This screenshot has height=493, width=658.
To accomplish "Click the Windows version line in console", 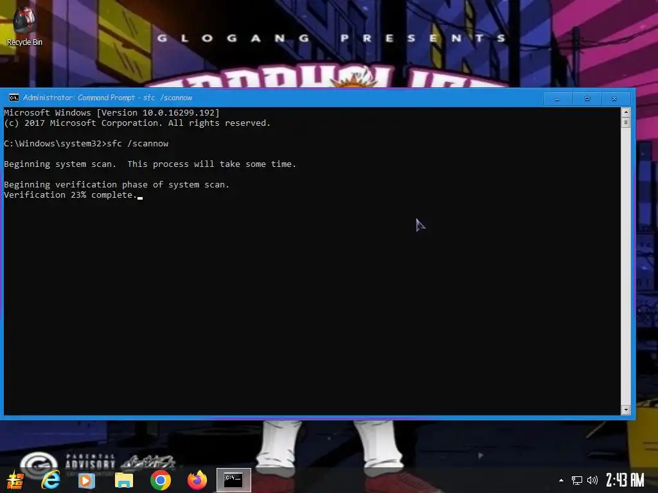I will coord(112,113).
